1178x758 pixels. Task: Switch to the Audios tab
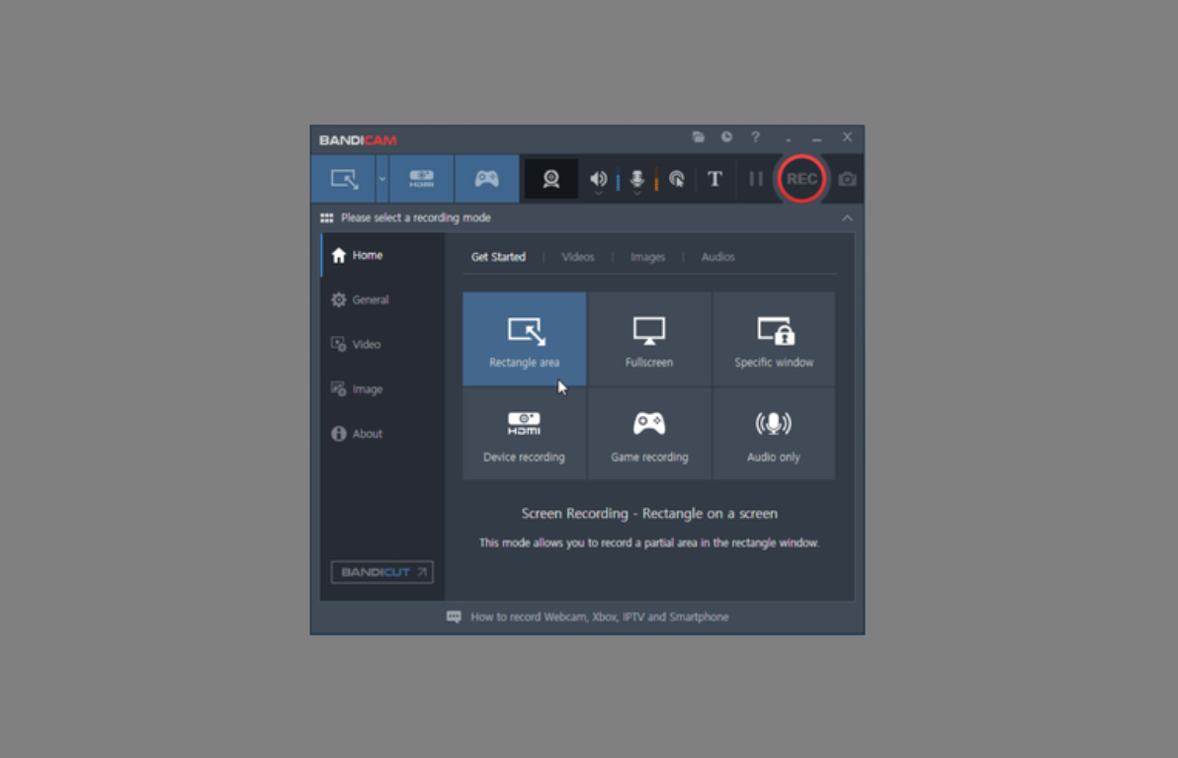pyautogui.click(x=718, y=257)
